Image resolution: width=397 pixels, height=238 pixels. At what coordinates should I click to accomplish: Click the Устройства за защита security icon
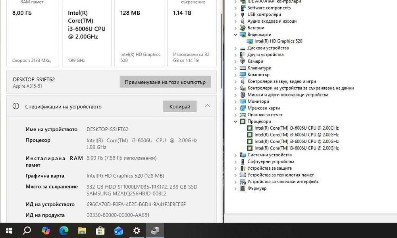click(x=243, y=168)
